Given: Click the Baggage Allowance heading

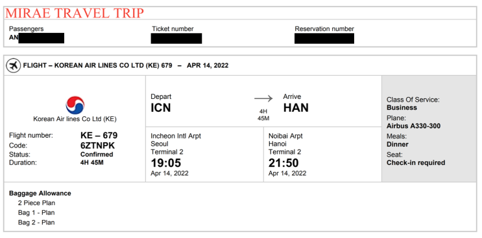Looking at the screenshot, I should click(40, 193).
